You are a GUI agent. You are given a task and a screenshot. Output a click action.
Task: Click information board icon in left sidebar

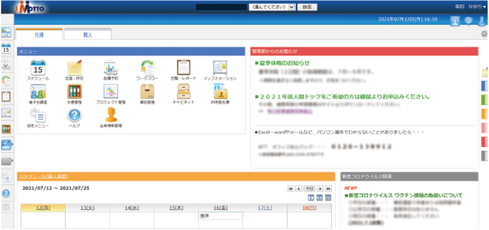tap(6, 113)
